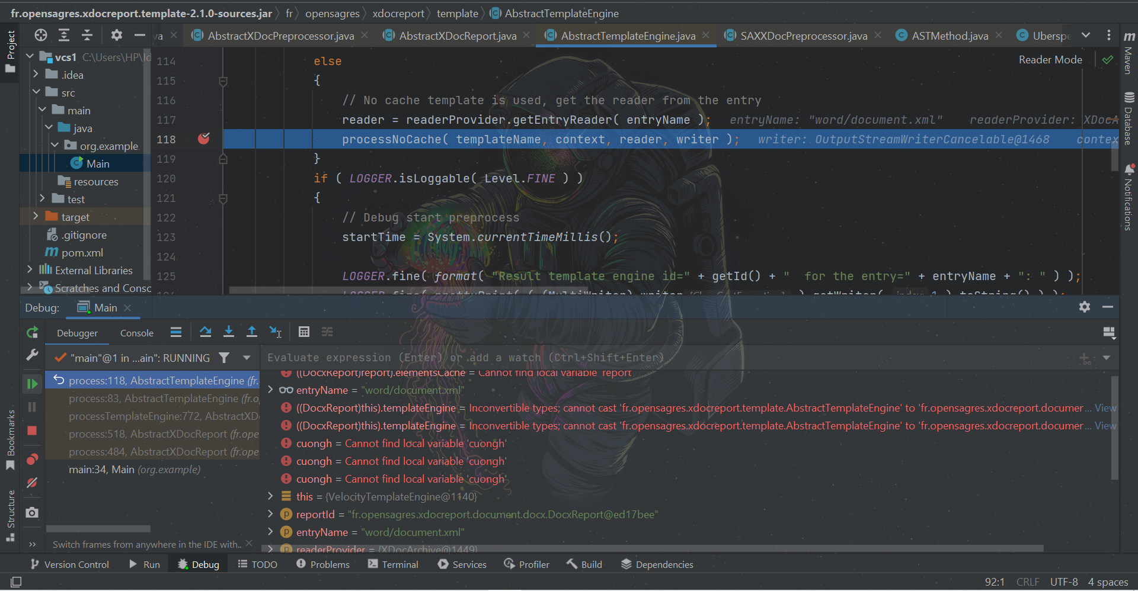
Task: Open debugger layout settings icon
Action: pos(1109,333)
